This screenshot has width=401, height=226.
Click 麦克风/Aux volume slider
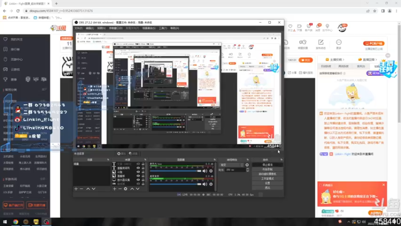pyautogui.click(x=175, y=171)
